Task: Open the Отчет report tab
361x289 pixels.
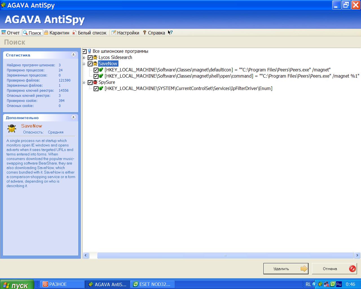Action: (11, 33)
